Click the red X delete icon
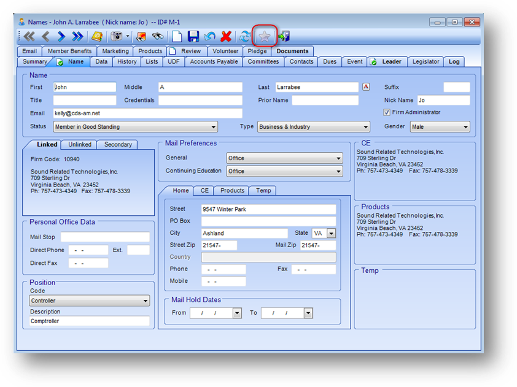 coord(225,37)
